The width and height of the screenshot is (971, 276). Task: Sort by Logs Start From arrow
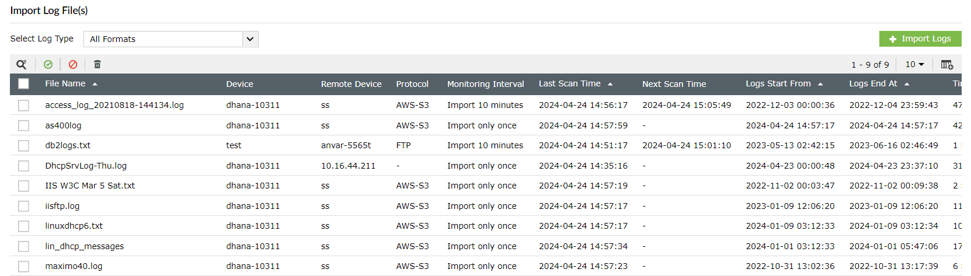click(820, 84)
